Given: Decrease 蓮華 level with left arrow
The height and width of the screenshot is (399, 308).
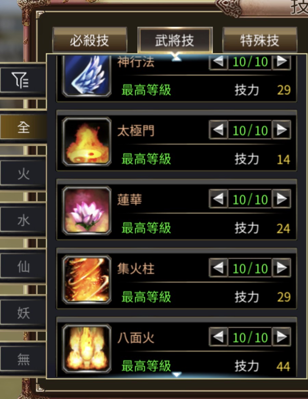Looking at the screenshot, I should (x=218, y=199).
